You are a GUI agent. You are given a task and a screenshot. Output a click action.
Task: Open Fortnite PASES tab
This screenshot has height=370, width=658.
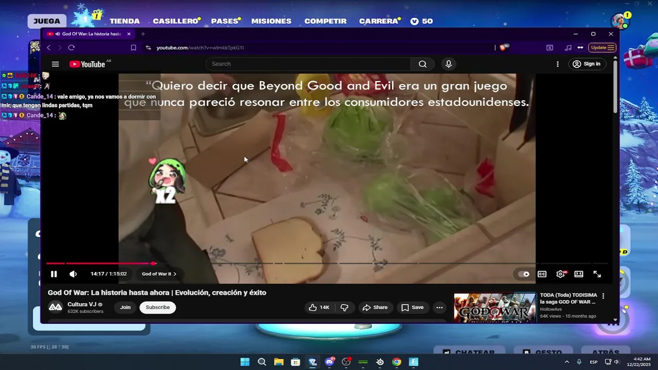[225, 21]
